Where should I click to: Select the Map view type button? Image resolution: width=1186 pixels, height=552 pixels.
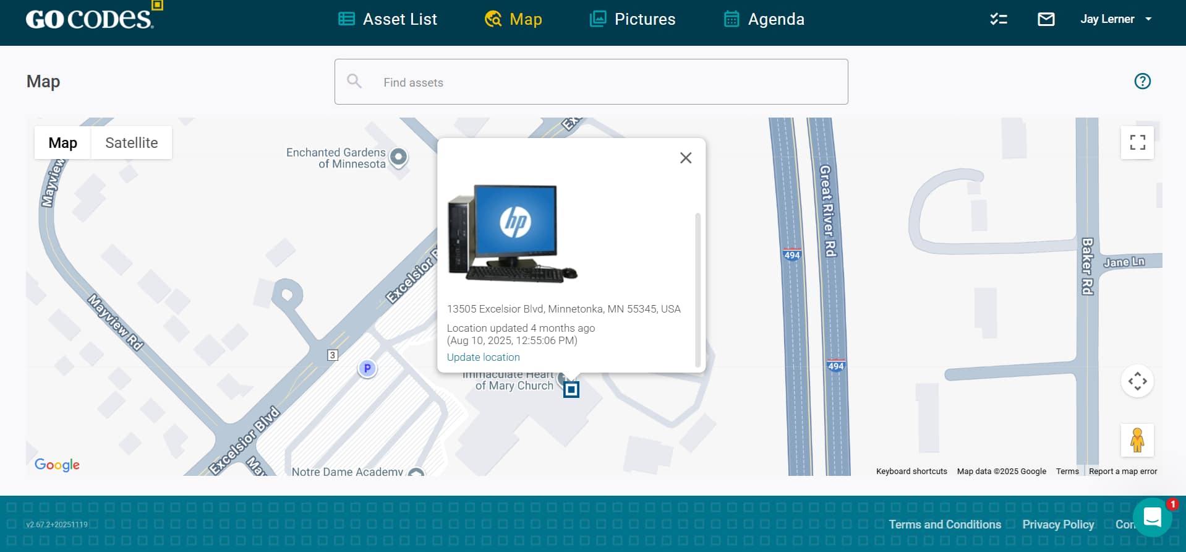point(62,143)
